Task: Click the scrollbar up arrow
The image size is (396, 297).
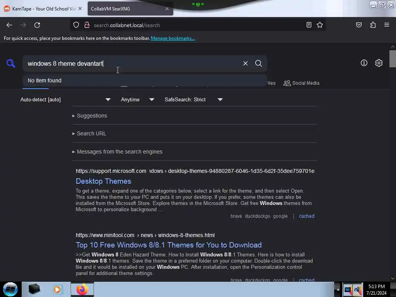Action: click(393, 47)
